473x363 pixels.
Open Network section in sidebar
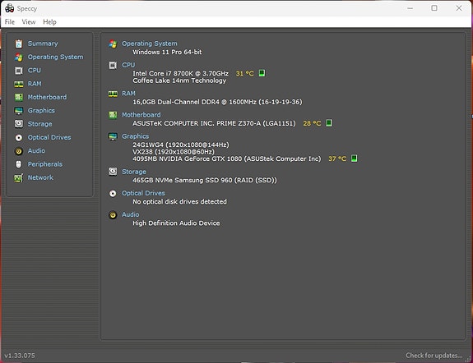pyautogui.click(x=40, y=177)
